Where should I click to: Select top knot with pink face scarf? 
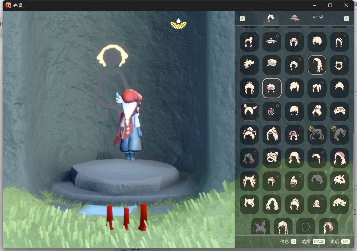pos(294,181)
